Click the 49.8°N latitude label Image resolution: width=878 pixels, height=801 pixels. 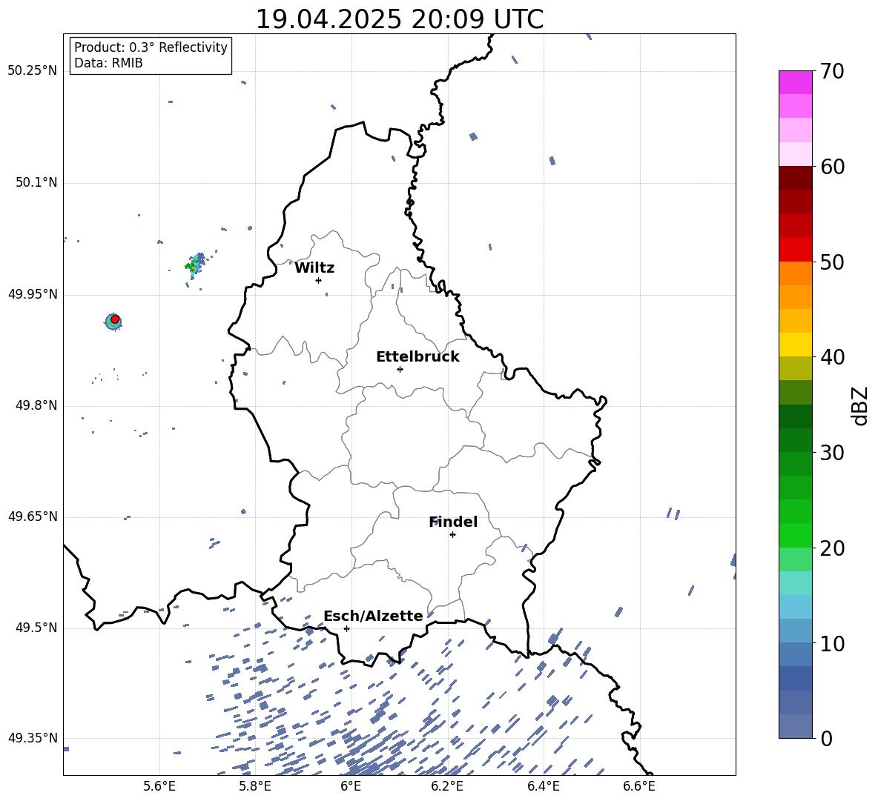click(x=36, y=405)
